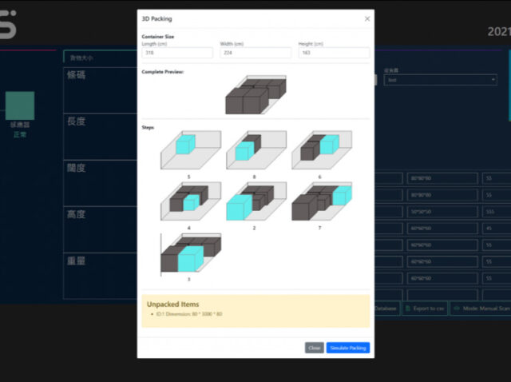This screenshot has width=511, height=382.
Task: Select the Complete Preview 3D container image
Action: coord(255,95)
